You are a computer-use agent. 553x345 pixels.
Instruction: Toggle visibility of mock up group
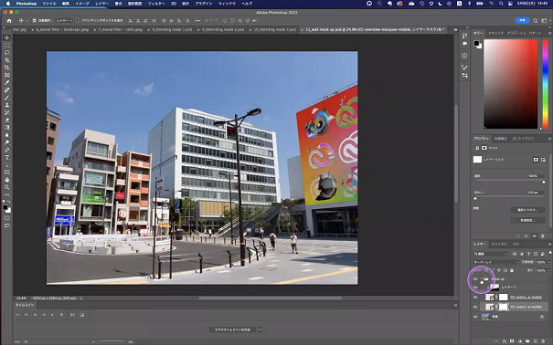[x=475, y=279]
